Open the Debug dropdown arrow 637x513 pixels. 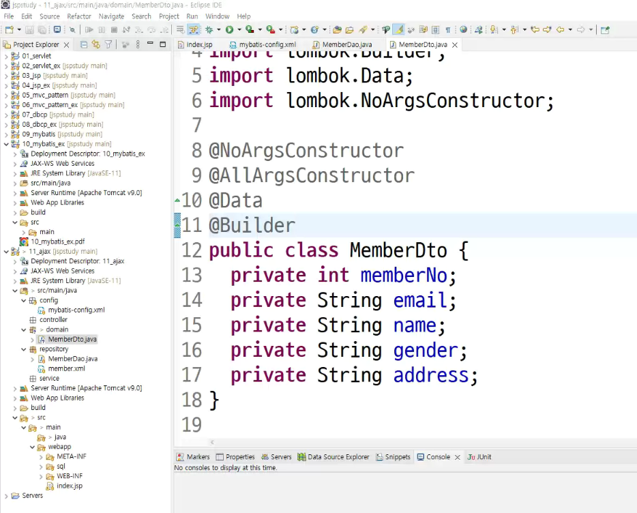coord(218,29)
